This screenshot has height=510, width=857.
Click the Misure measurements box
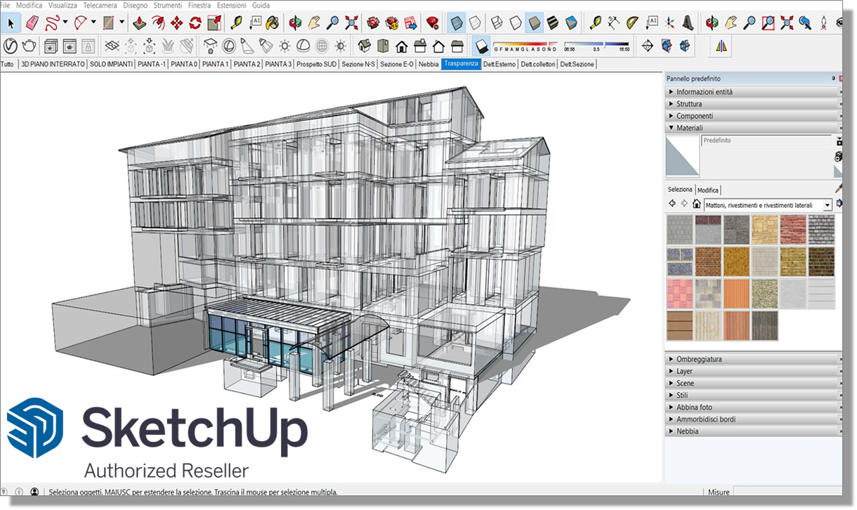coord(787,492)
